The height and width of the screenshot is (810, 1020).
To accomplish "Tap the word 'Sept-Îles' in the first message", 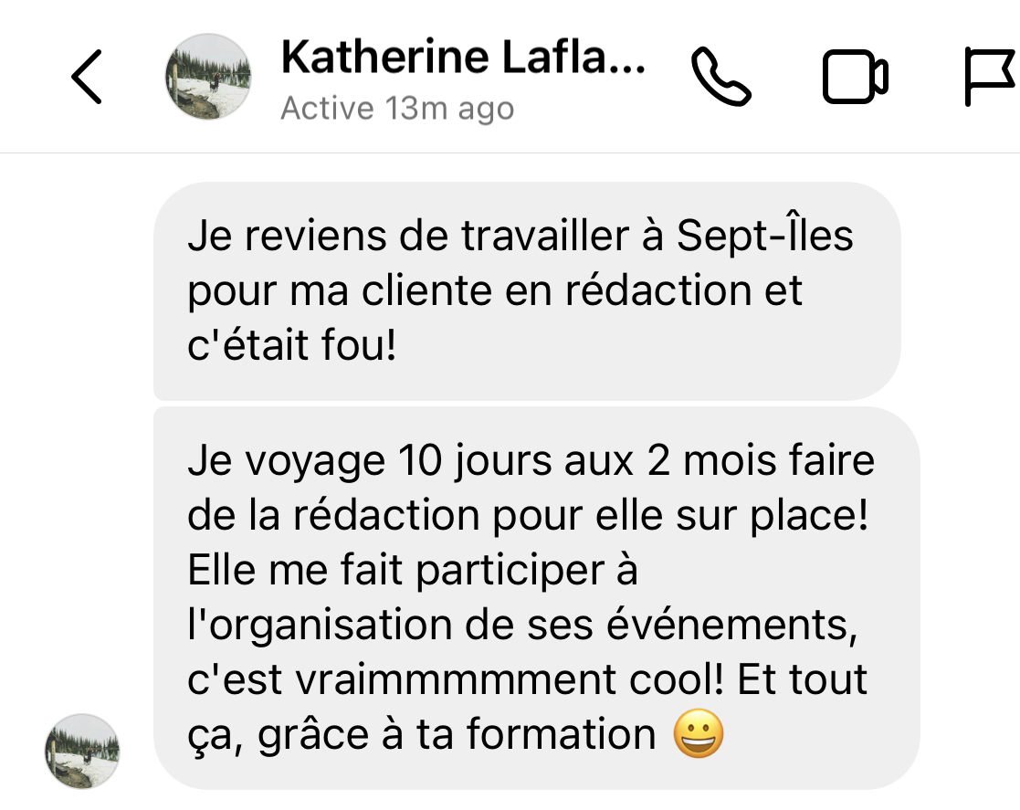I will pyautogui.click(x=764, y=235).
